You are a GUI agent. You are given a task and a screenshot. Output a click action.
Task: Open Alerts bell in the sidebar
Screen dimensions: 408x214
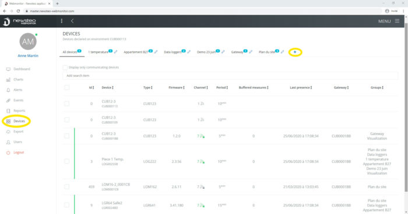[8, 90]
